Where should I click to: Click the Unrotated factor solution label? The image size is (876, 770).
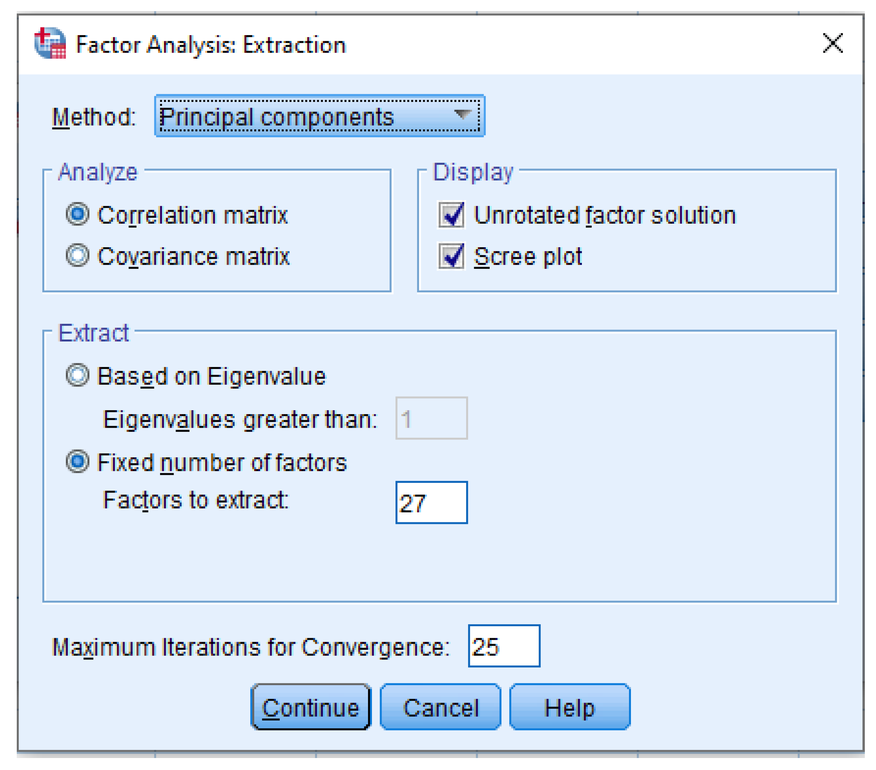pos(605,215)
